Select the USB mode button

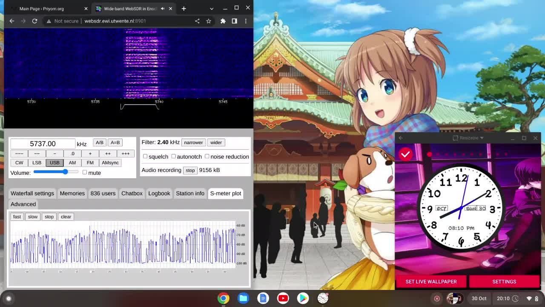pyautogui.click(x=54, y=162)
